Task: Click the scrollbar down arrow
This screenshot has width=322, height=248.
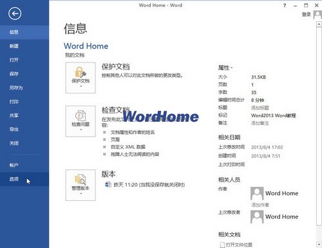Action: point(319,244)
